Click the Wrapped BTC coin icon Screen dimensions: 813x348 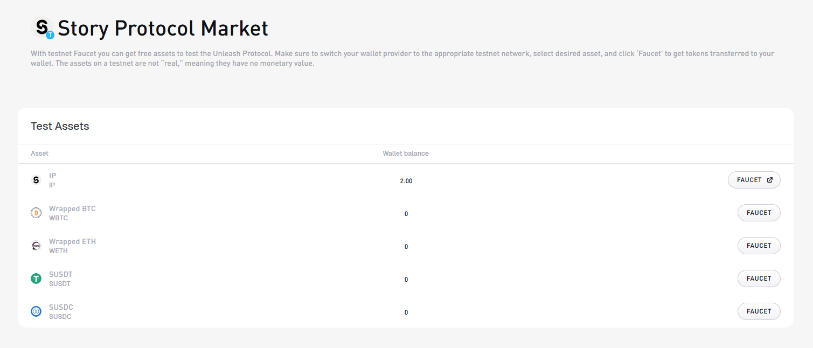click(x=36, y=213)
